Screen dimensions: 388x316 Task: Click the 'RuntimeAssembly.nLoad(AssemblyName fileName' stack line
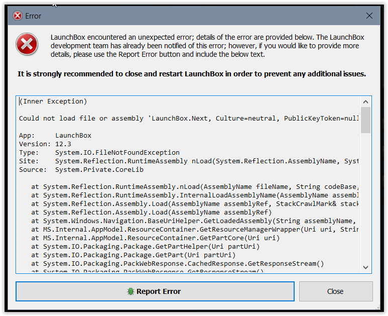pos(195,187)
